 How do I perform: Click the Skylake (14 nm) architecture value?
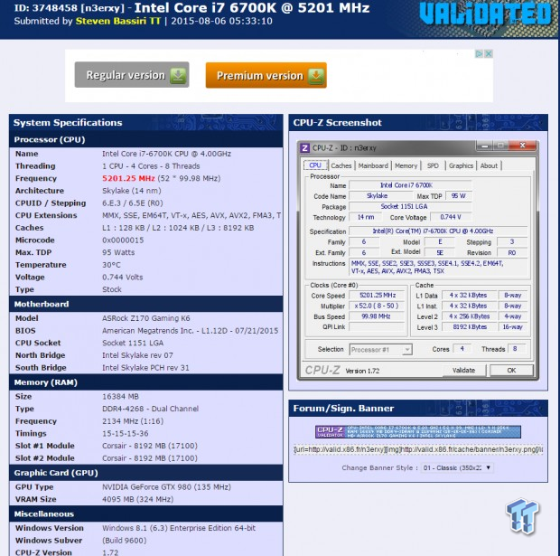point(132,191)
